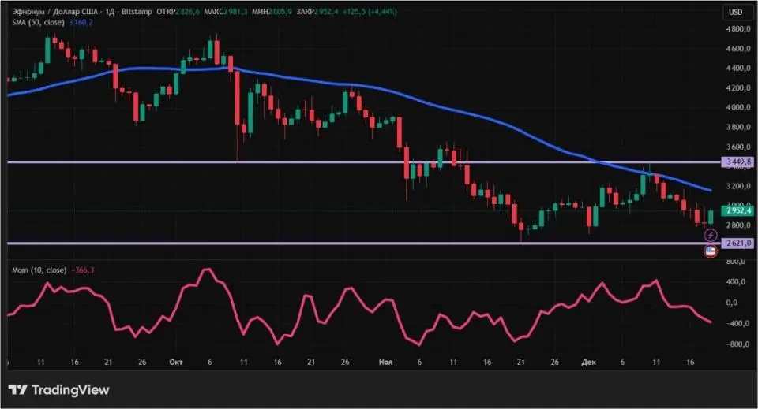Click the Ноя label on time axis
The width and height of the screenshot is (758, 409).
(x=386, y=363)
